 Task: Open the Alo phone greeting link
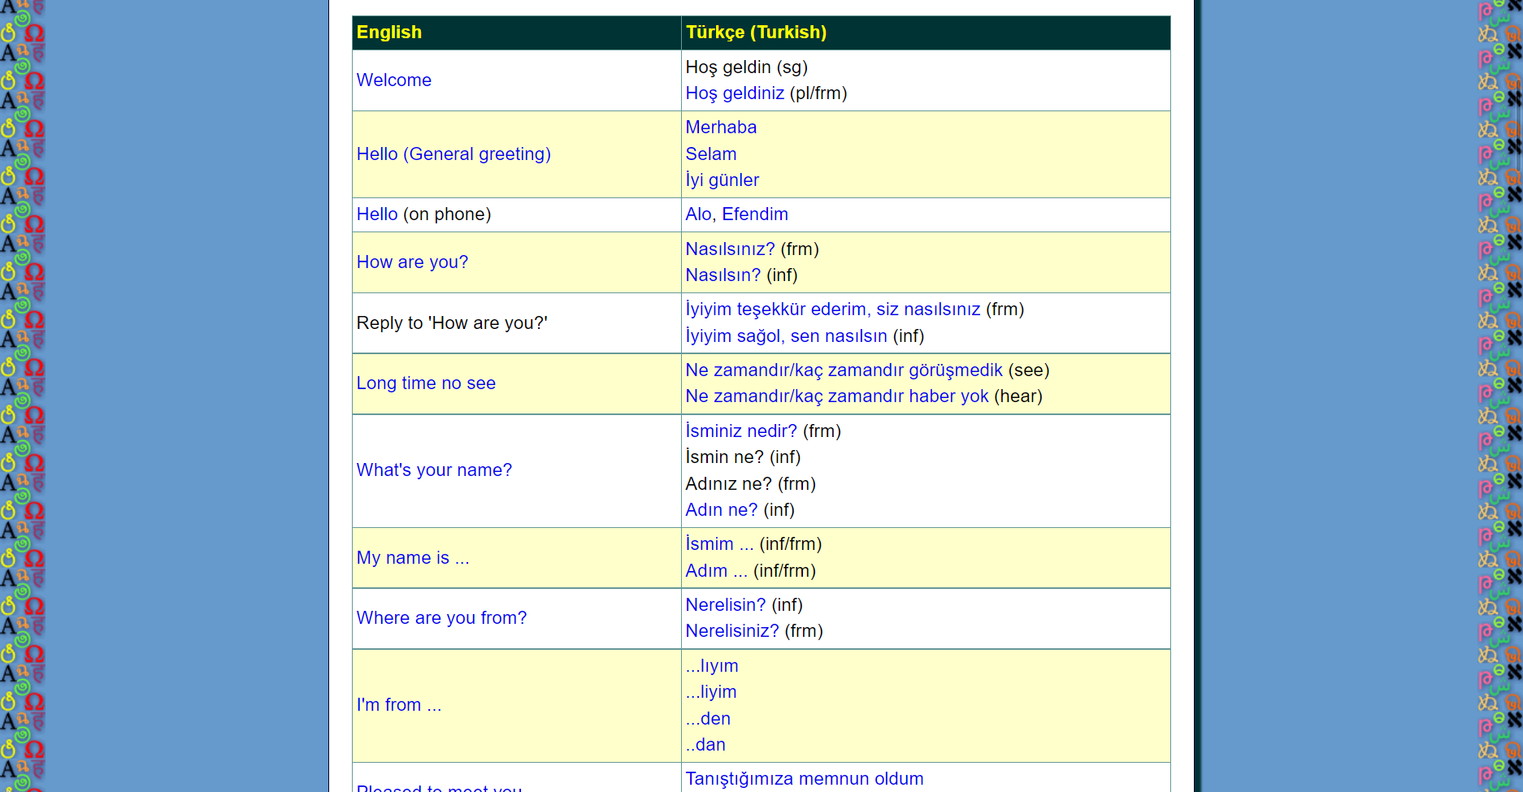[x=696, y=214]
